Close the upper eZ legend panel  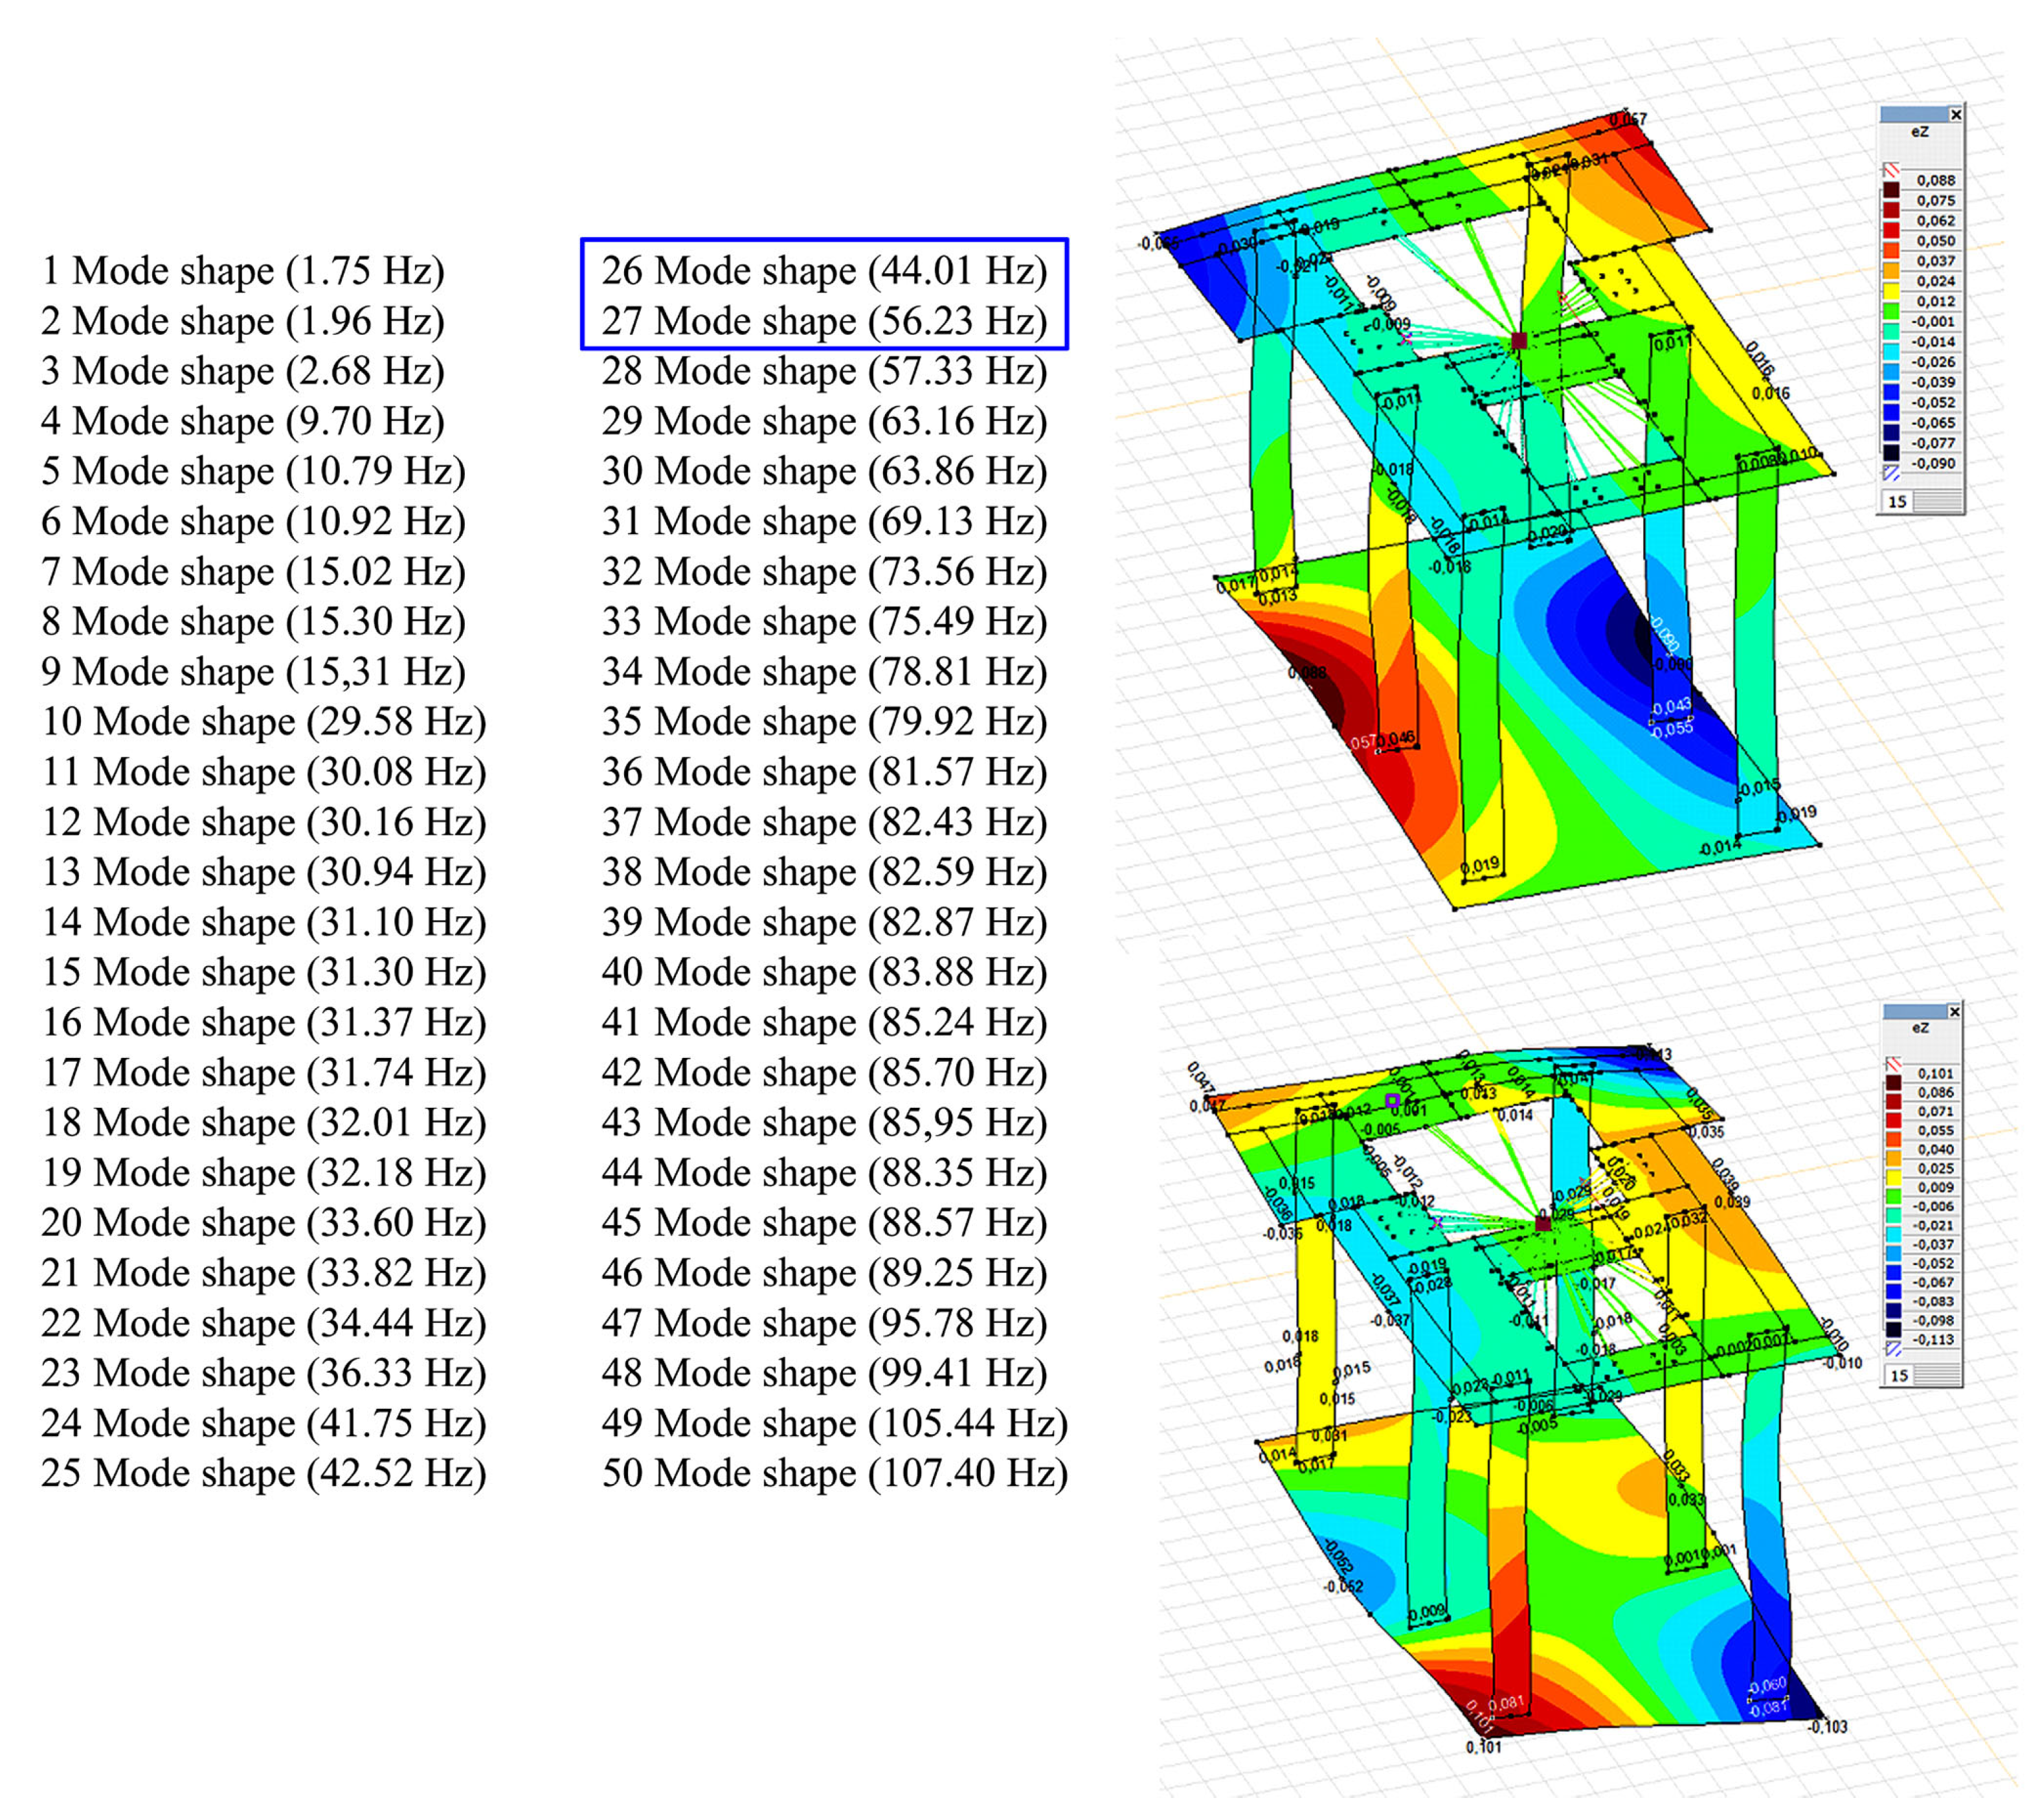[1956, 115]
